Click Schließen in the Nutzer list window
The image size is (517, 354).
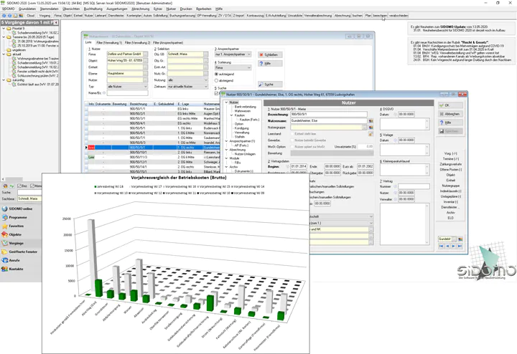[270, 54]
